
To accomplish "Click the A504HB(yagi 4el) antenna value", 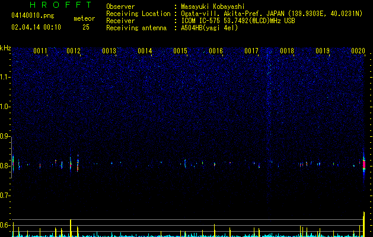I will pyautogui.click(x=209, y=28).
